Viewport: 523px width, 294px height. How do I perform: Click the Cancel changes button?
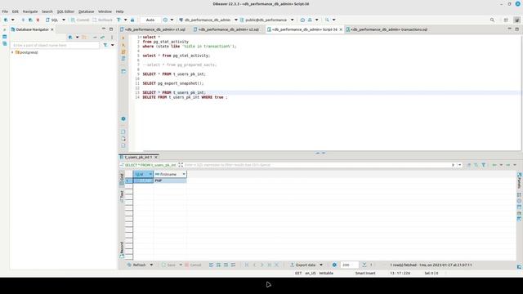point(193,265)
